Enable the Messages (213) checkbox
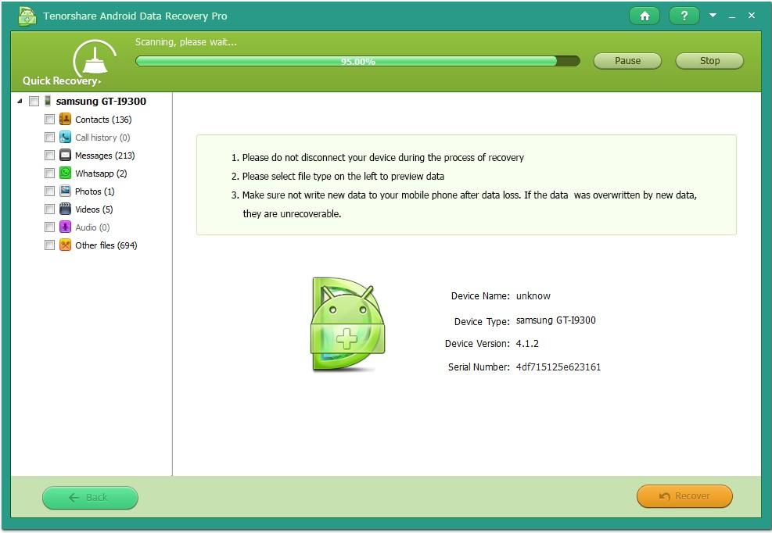 click(50, 156)
